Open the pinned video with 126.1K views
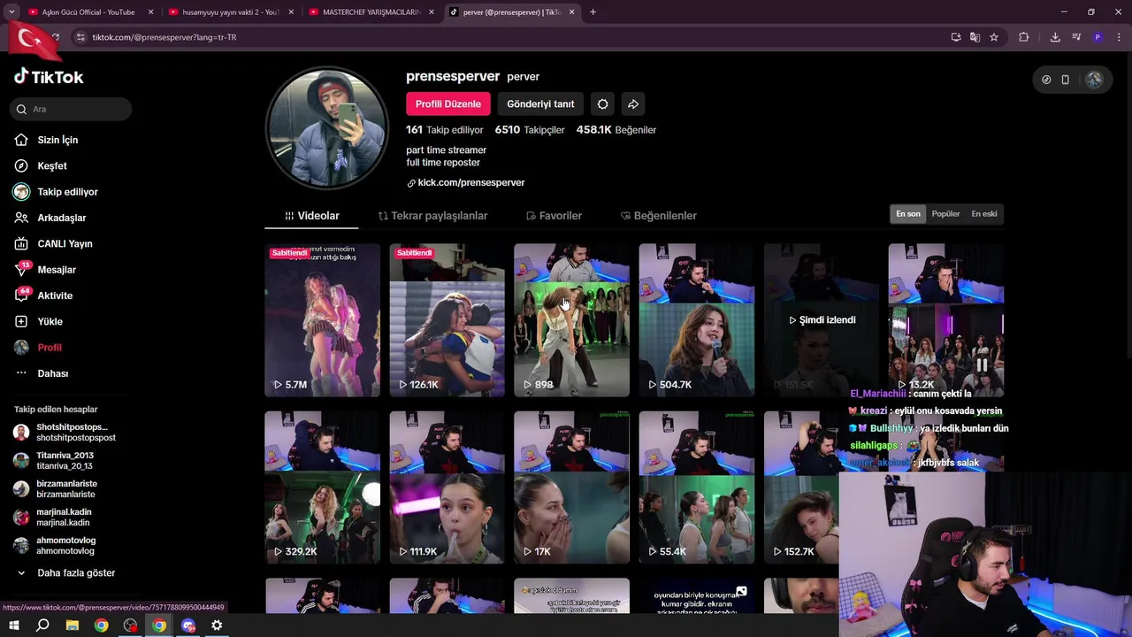Viewport: 1132px width, 637px height. click(447, 320)
